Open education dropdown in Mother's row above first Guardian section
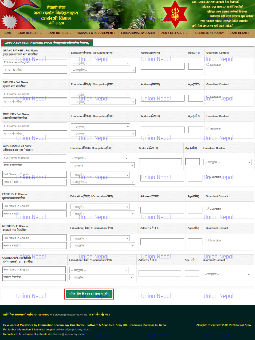 click(x=101, y=127)
